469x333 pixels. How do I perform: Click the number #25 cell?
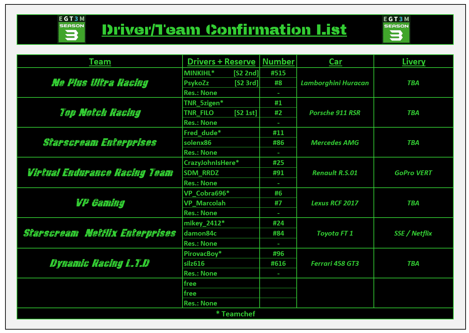(x=278, y=163)
